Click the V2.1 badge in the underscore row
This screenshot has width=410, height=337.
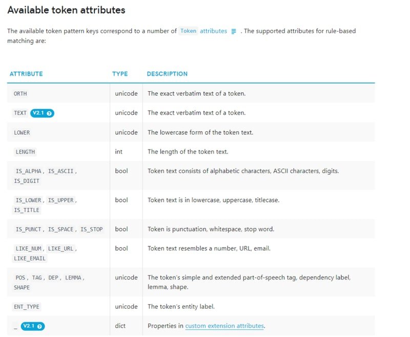tap(33, 326)
